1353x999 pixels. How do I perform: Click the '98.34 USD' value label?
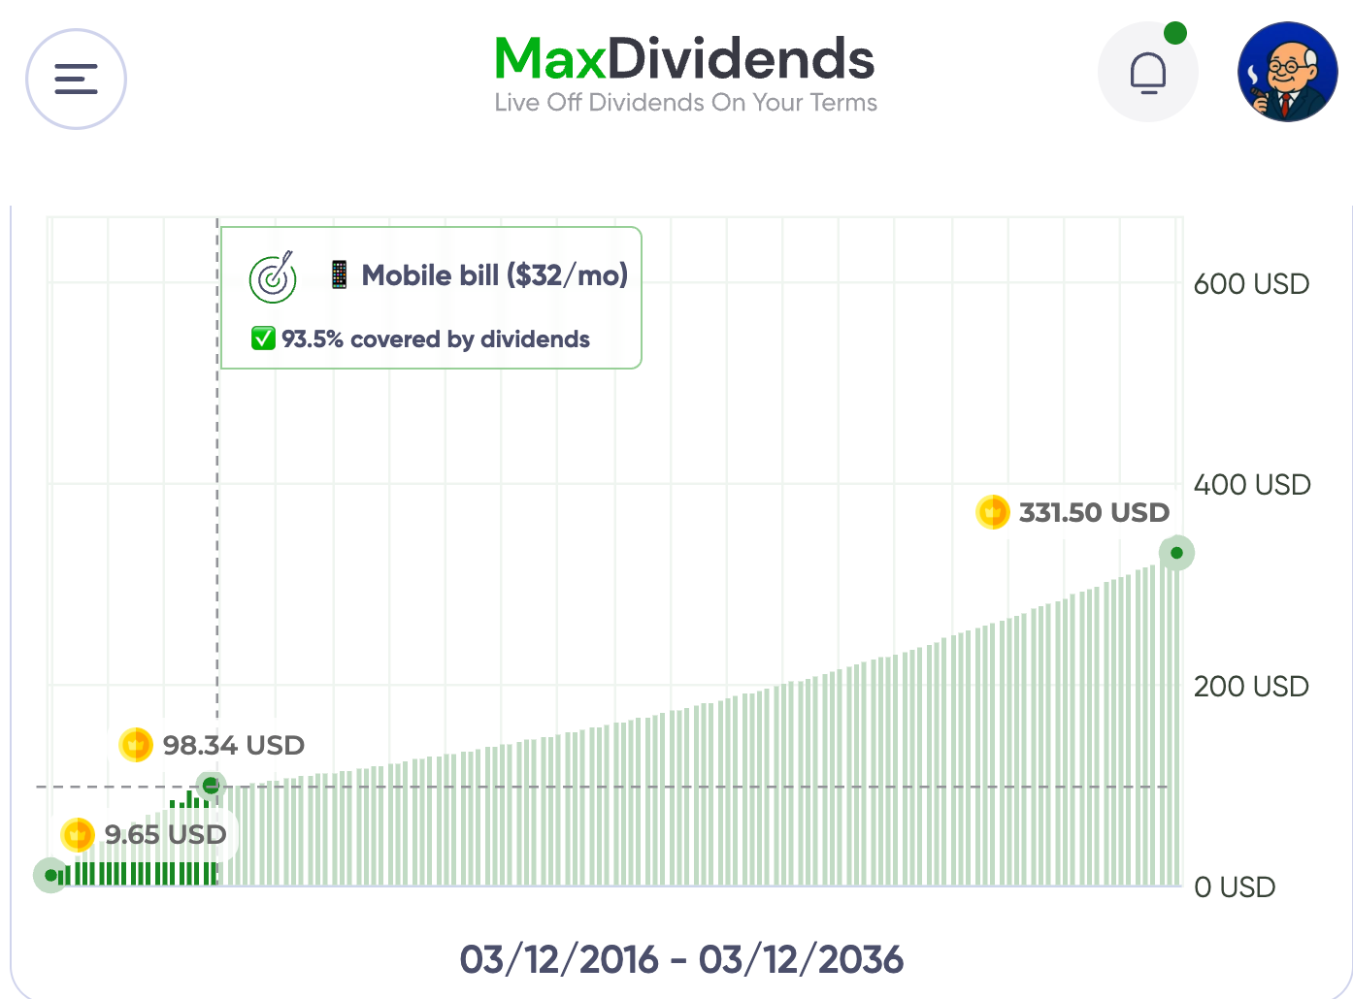(x=234, y=745)
